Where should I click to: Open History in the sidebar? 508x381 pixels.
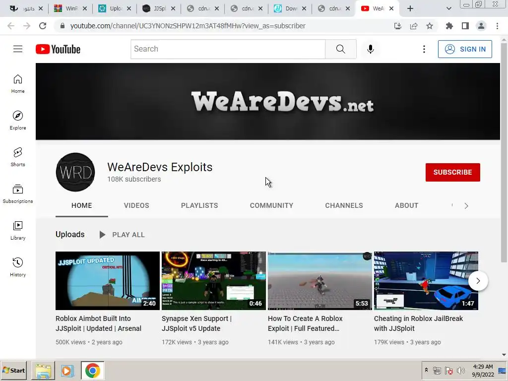coord(18,267)
